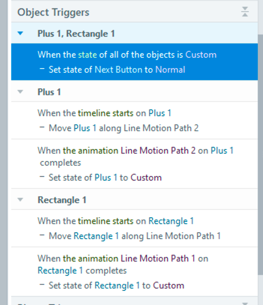This screenshot has width=263, height=305.
Task: Select 'Move Rectangle 1 along Line Motion Path 1' action
Action: click(134, 236)
